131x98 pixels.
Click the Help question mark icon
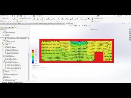(121, 16)
